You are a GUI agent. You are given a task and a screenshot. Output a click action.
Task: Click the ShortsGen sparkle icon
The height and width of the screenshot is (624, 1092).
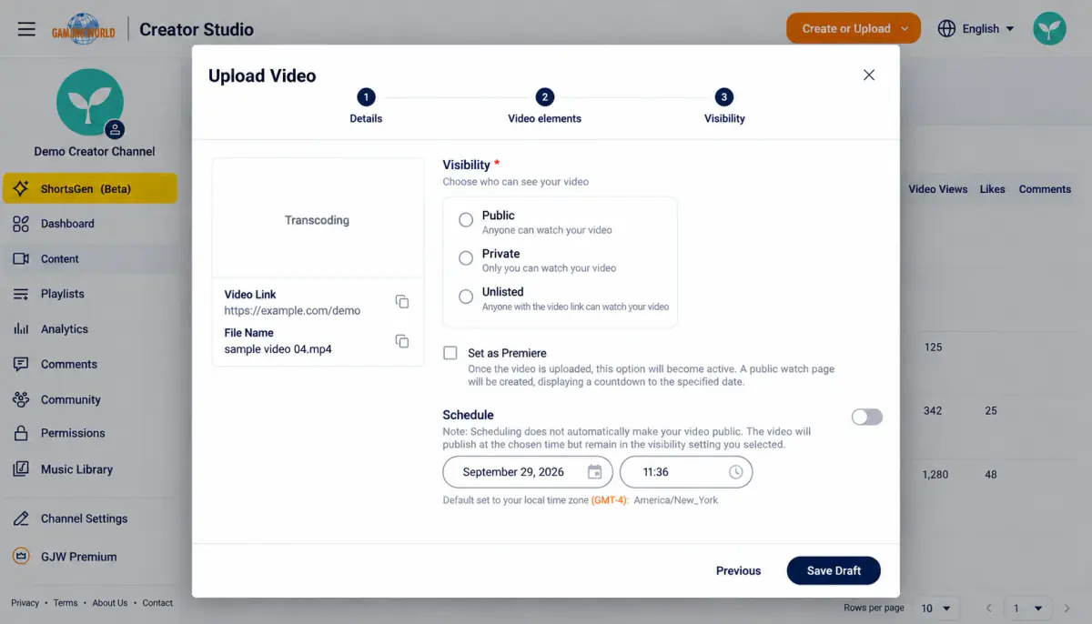click(21, 188)
